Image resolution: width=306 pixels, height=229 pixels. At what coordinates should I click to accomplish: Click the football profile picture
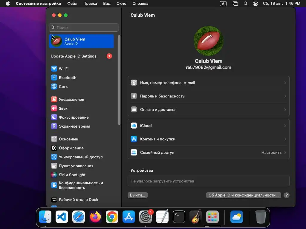pyautogui.click(x=208, y=41)
